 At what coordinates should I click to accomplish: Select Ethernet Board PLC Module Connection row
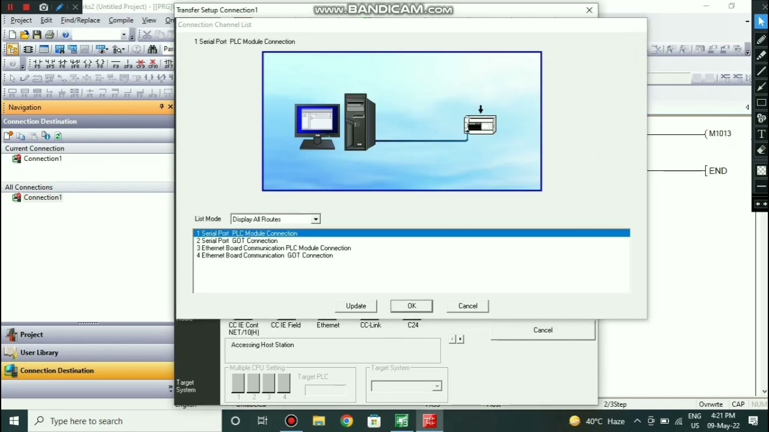click(412, 248)
